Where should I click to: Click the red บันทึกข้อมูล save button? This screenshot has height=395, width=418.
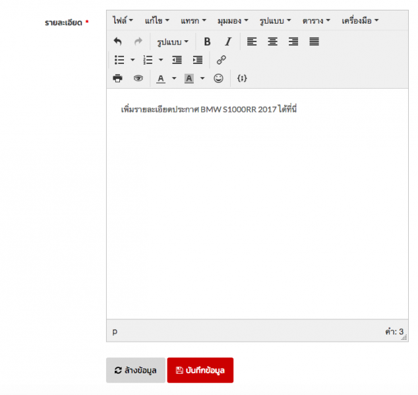[x=200, y=370]
